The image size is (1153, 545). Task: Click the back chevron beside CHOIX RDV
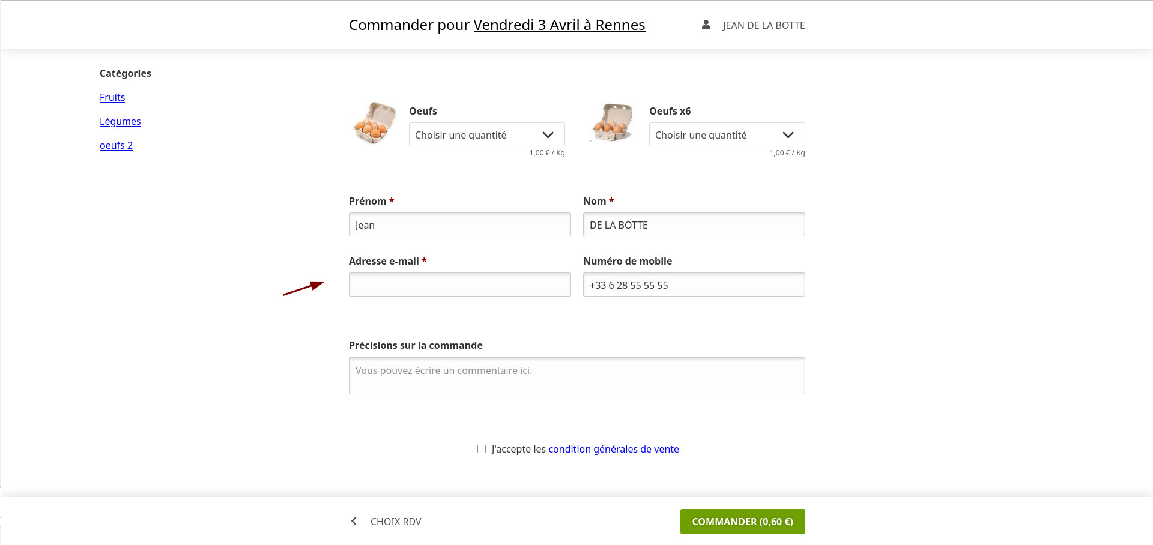click(354, 521)
